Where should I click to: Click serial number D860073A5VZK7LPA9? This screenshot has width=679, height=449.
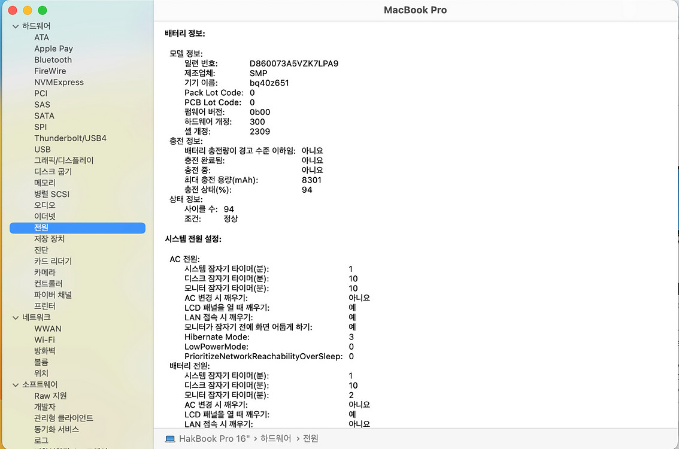coord(294,63)
